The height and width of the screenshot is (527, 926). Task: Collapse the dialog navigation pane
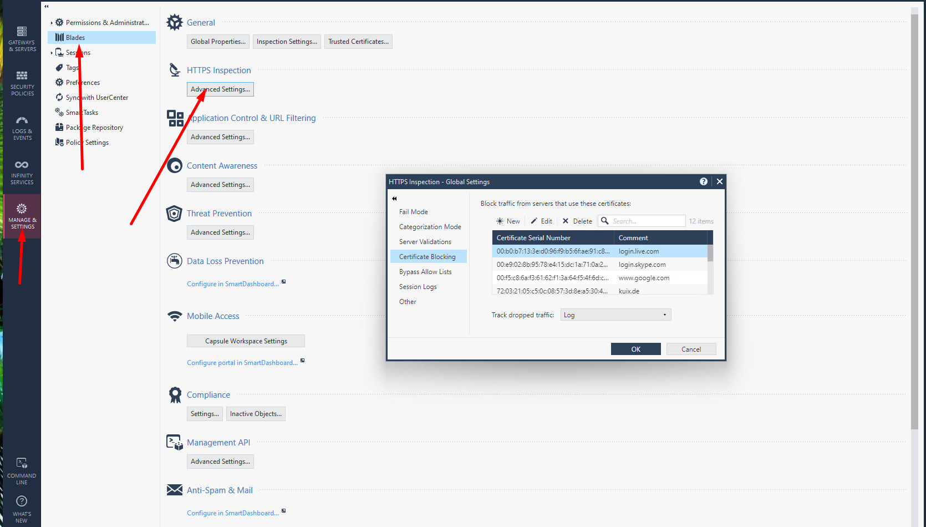pyautogui.click(x=394, y=198)
